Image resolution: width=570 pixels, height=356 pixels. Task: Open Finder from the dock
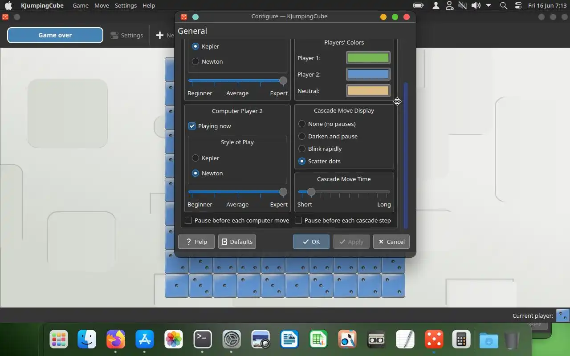coord(87,340)
